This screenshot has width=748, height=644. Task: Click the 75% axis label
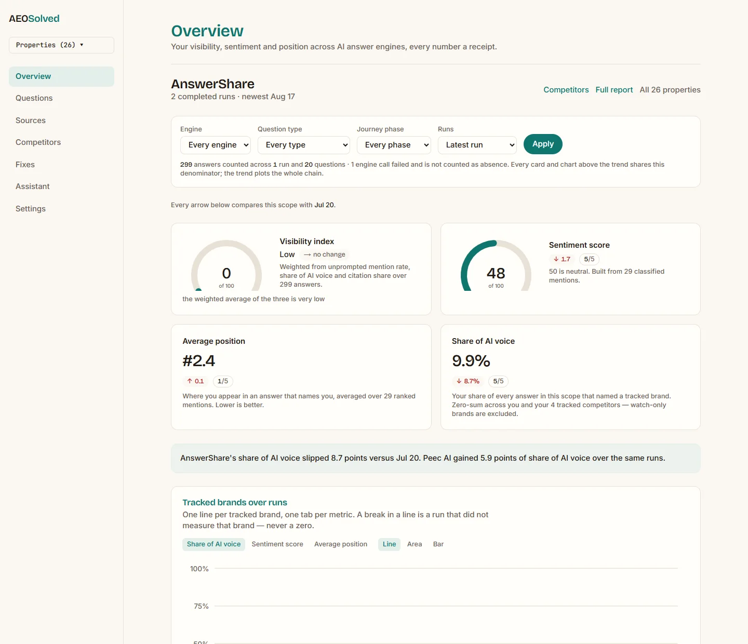201,606
